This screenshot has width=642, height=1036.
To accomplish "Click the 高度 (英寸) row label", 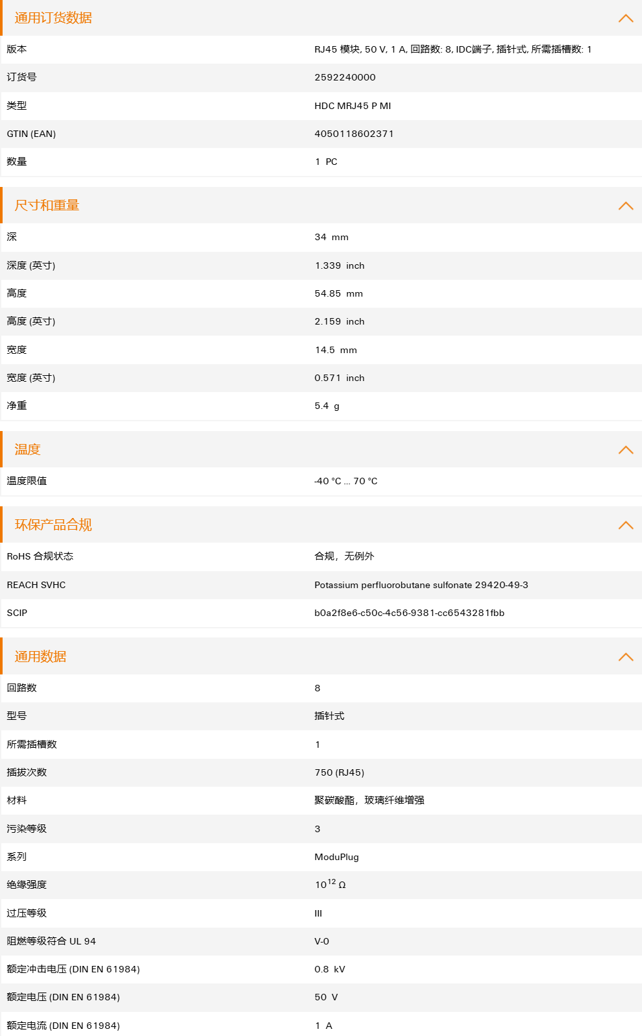I will tap(31, 321).
